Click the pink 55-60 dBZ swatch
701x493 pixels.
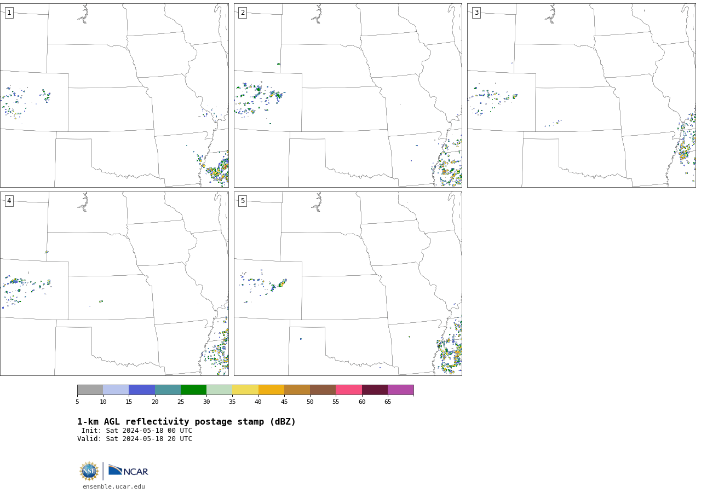(x=349, y=390)
